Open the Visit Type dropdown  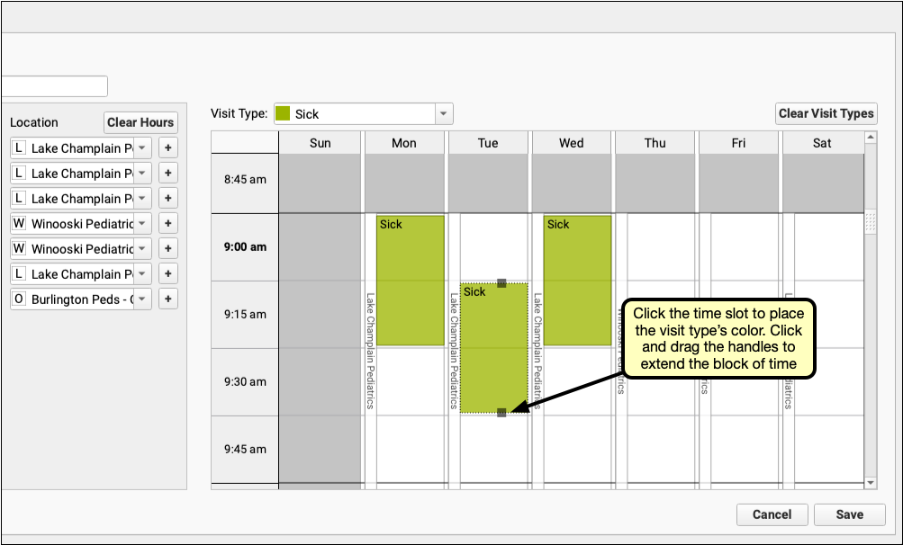[x=443, y=114]
